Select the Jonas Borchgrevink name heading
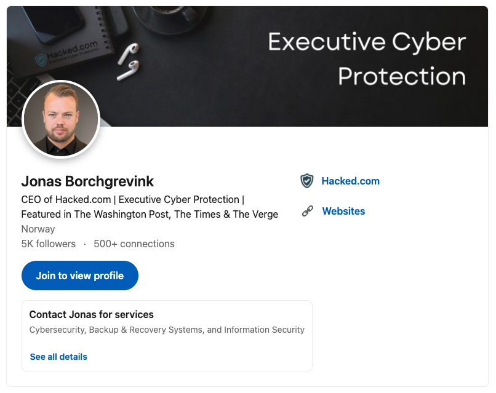496x393 pixels. pos(87,181)
